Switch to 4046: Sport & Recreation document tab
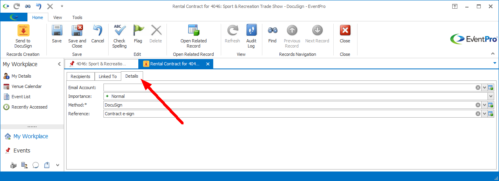 point(101,64)
